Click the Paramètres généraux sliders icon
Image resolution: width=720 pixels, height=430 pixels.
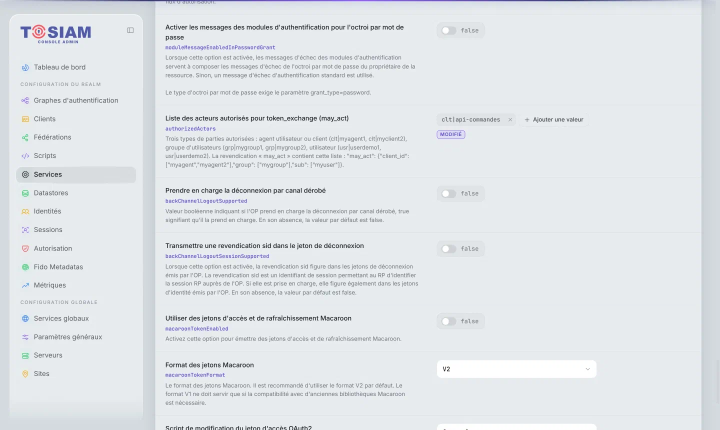tap(25, 337)
